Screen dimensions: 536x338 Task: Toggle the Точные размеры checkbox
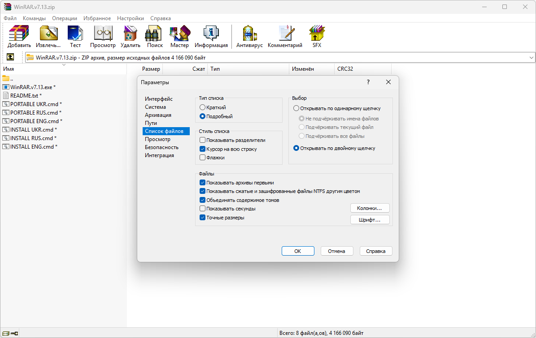click(x=202, y=218)
